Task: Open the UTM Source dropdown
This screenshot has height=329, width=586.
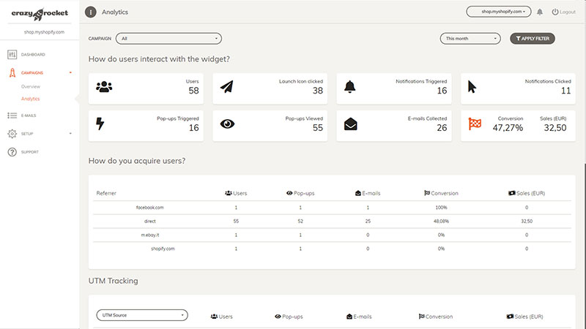Action: [x=142, y=315]
